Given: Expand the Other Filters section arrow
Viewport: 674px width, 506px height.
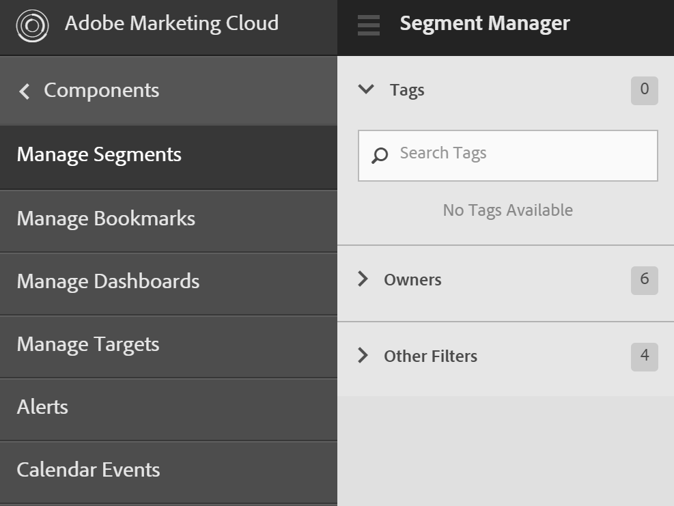Looking at the screenshot, I should 363,356.
